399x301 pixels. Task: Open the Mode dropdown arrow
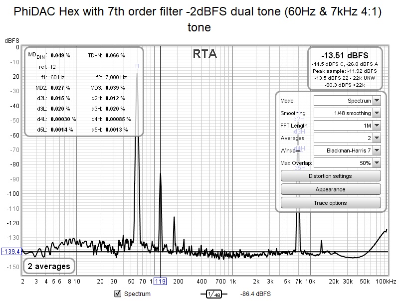point(377,101)
